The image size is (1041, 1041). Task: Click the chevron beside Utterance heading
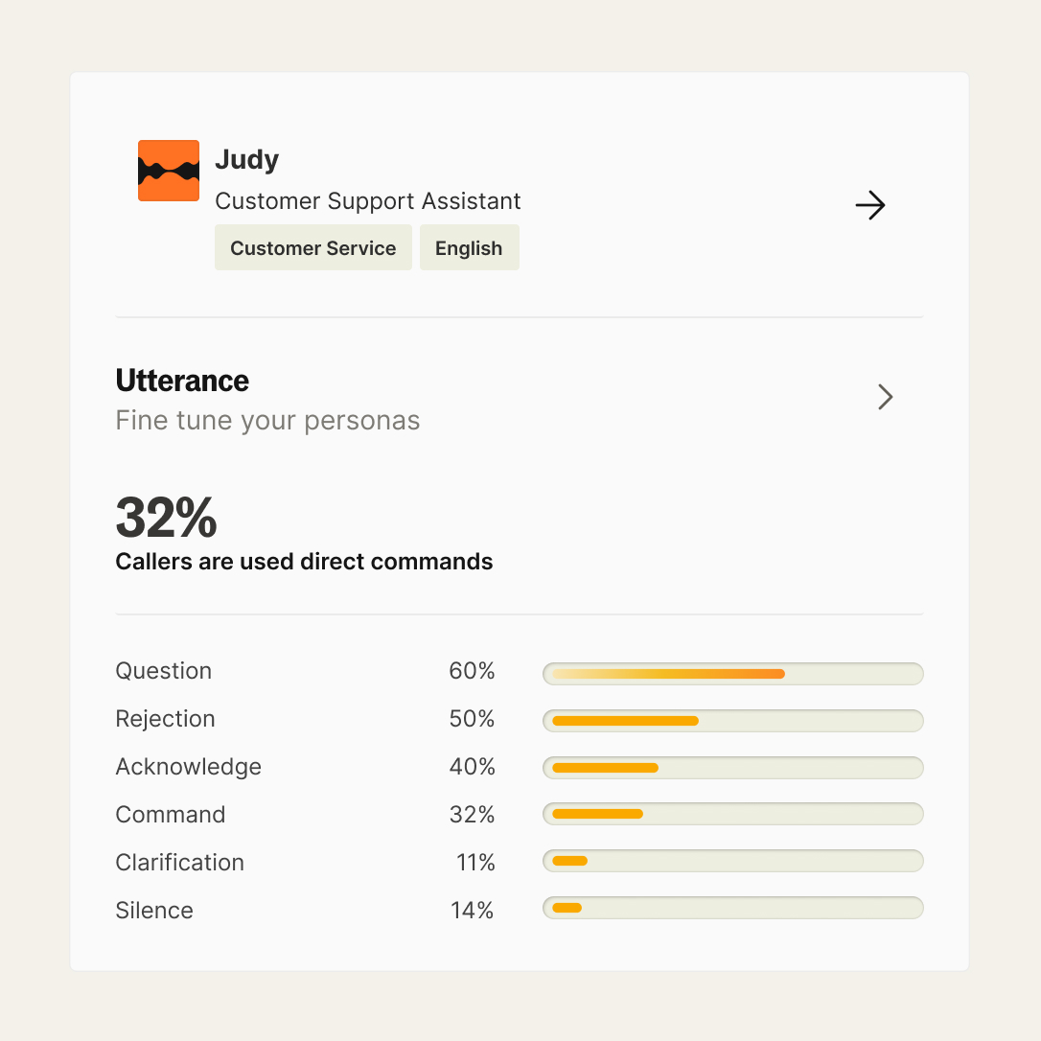point(884,397)
